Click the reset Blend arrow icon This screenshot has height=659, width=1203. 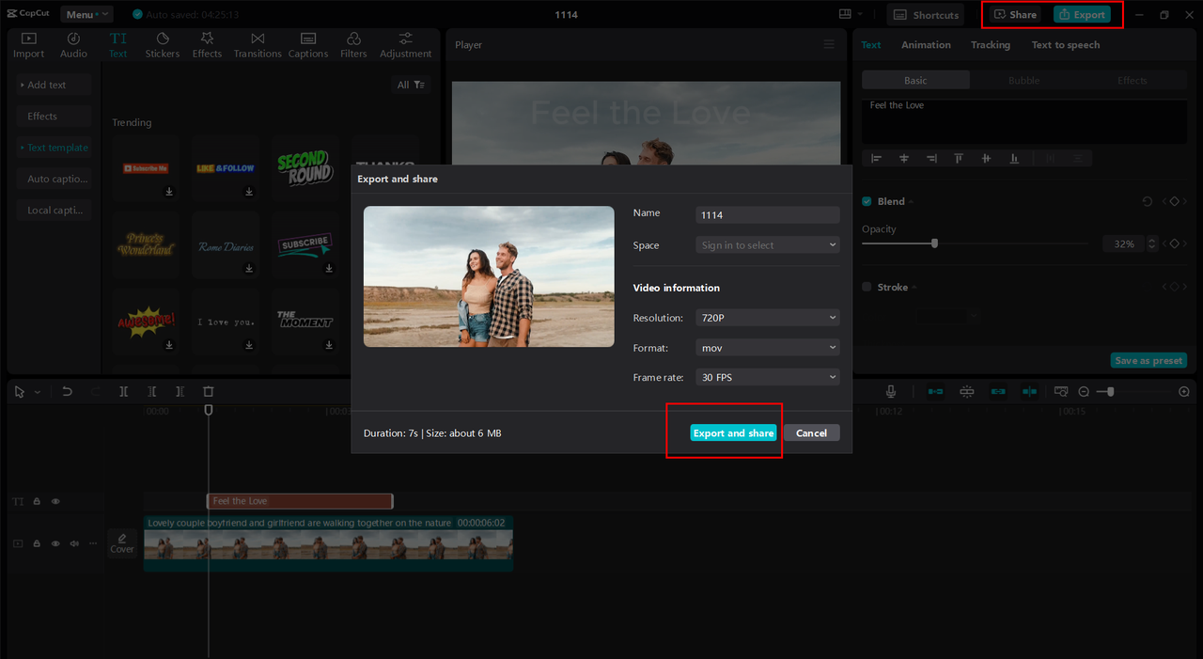(x=1147, y=201)
